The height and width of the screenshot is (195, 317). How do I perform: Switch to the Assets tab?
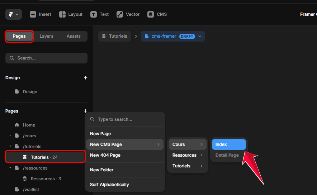coord(74,36)
